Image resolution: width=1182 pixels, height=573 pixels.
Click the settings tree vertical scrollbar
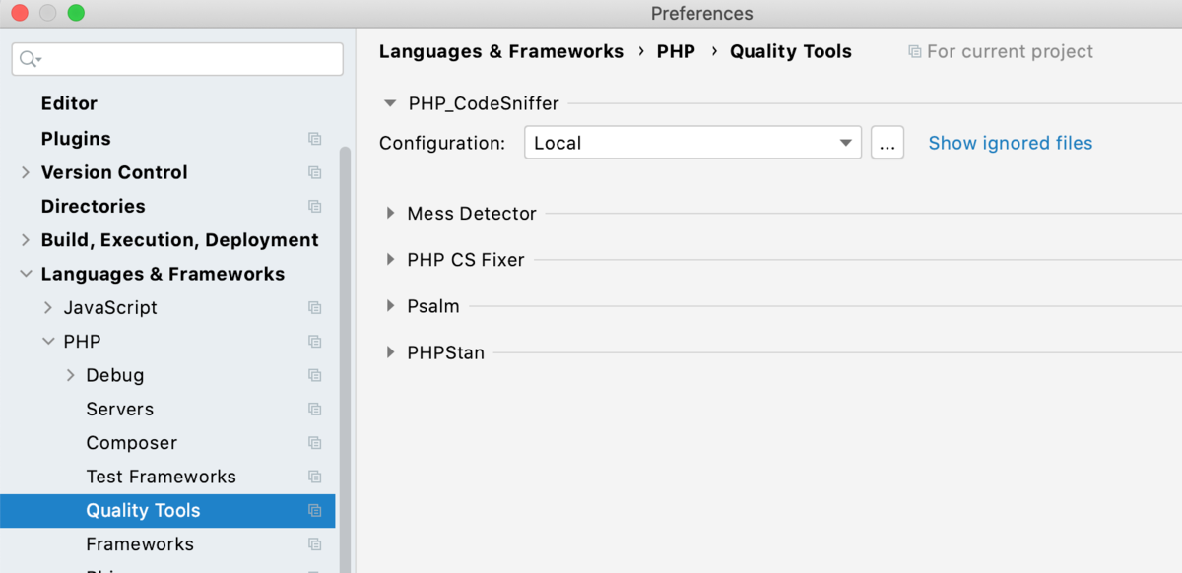345,359
